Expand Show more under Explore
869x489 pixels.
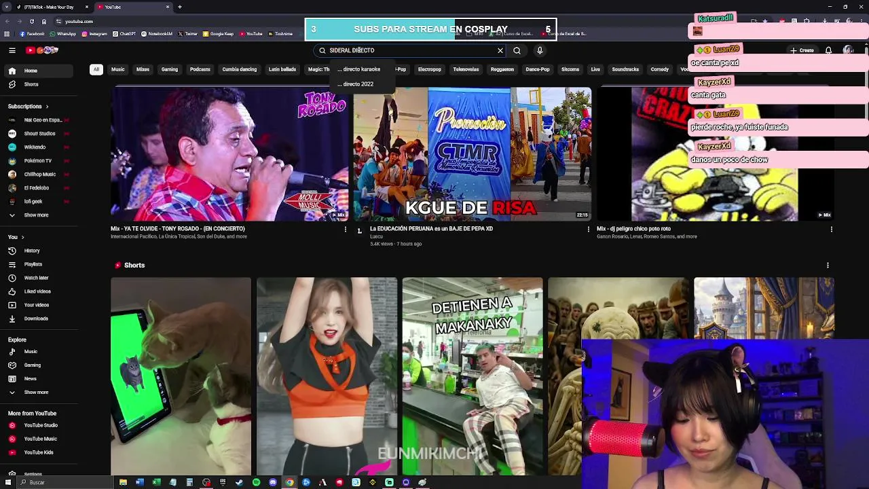pos(39,393)
